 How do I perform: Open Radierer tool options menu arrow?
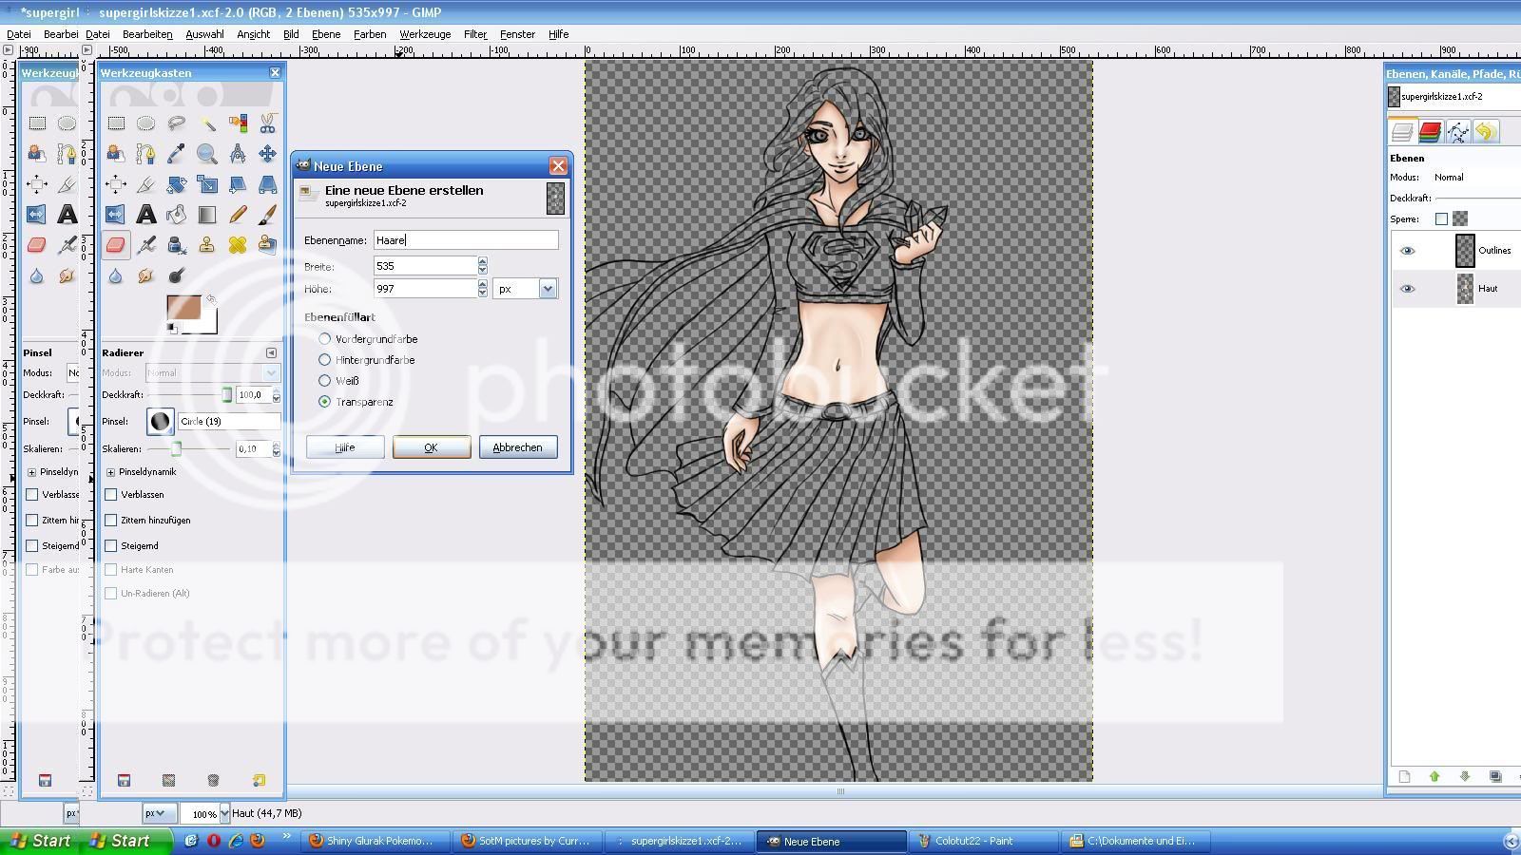point(272,352)
